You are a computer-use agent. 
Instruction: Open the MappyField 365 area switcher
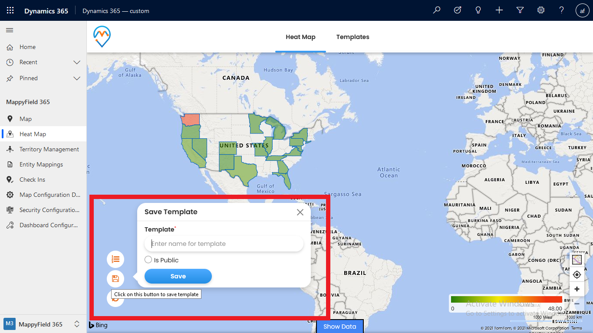coord(43,324)
